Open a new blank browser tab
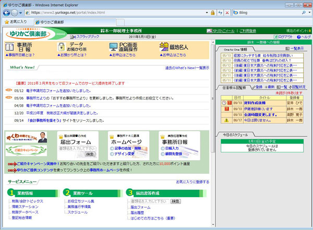Screen dimensions: 313x230 (121, 22)
